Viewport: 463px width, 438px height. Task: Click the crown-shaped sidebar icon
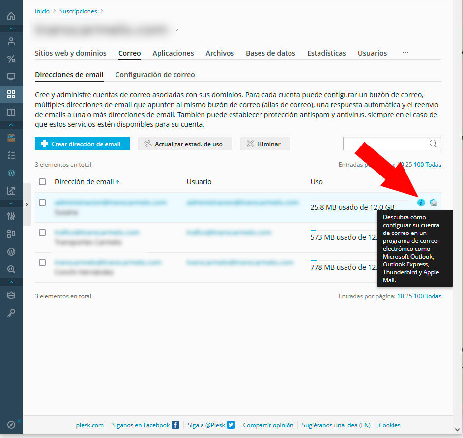click(x=11, y=295)
